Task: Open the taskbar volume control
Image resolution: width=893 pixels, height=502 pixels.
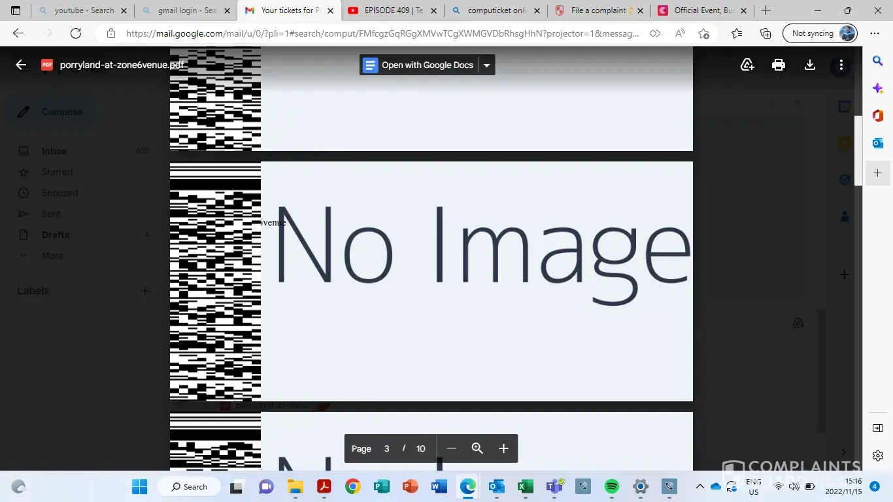Action: [794, 486]
